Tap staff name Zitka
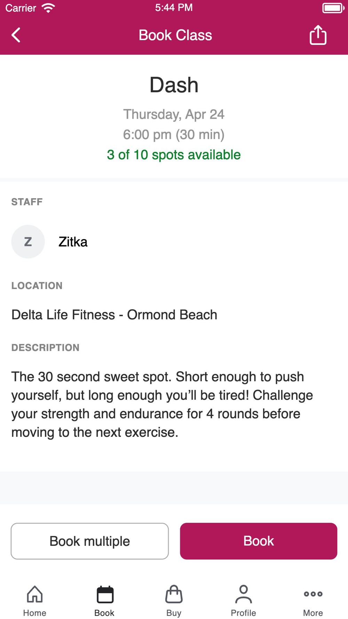348x619 pixels. pyautogui.click(x=73, y=242)
